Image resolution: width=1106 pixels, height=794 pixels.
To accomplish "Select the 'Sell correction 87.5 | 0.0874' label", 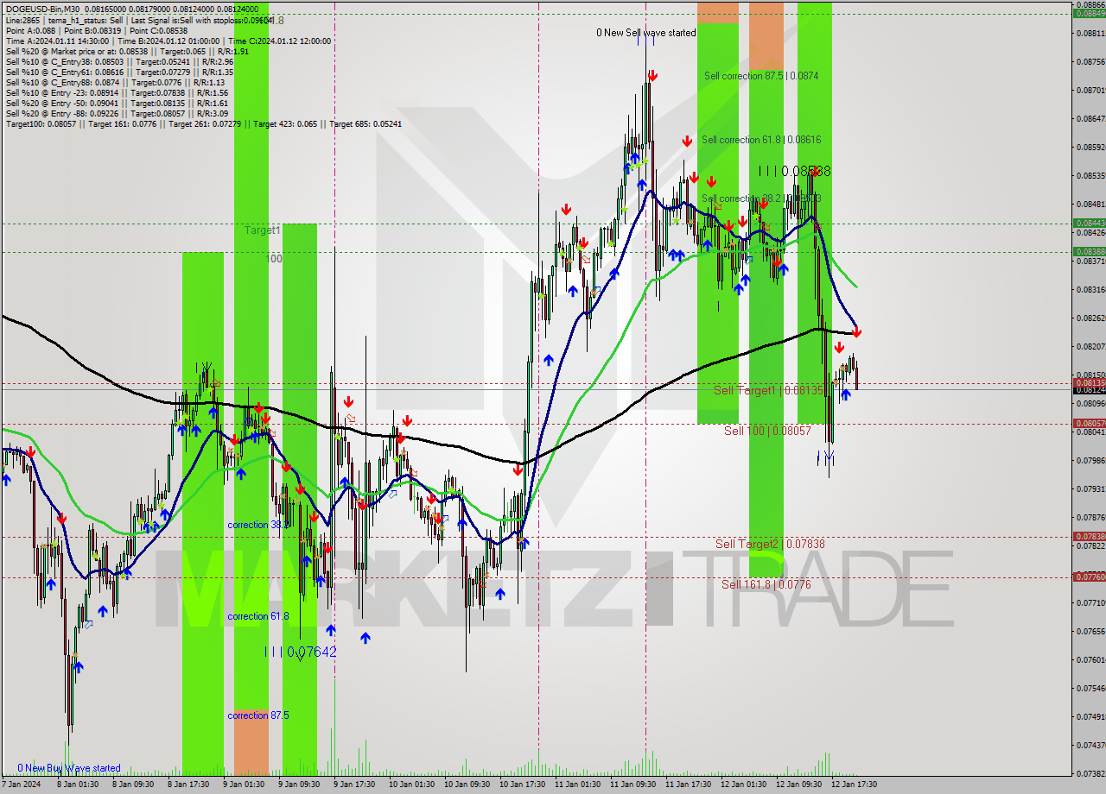I will pos(761,76).
